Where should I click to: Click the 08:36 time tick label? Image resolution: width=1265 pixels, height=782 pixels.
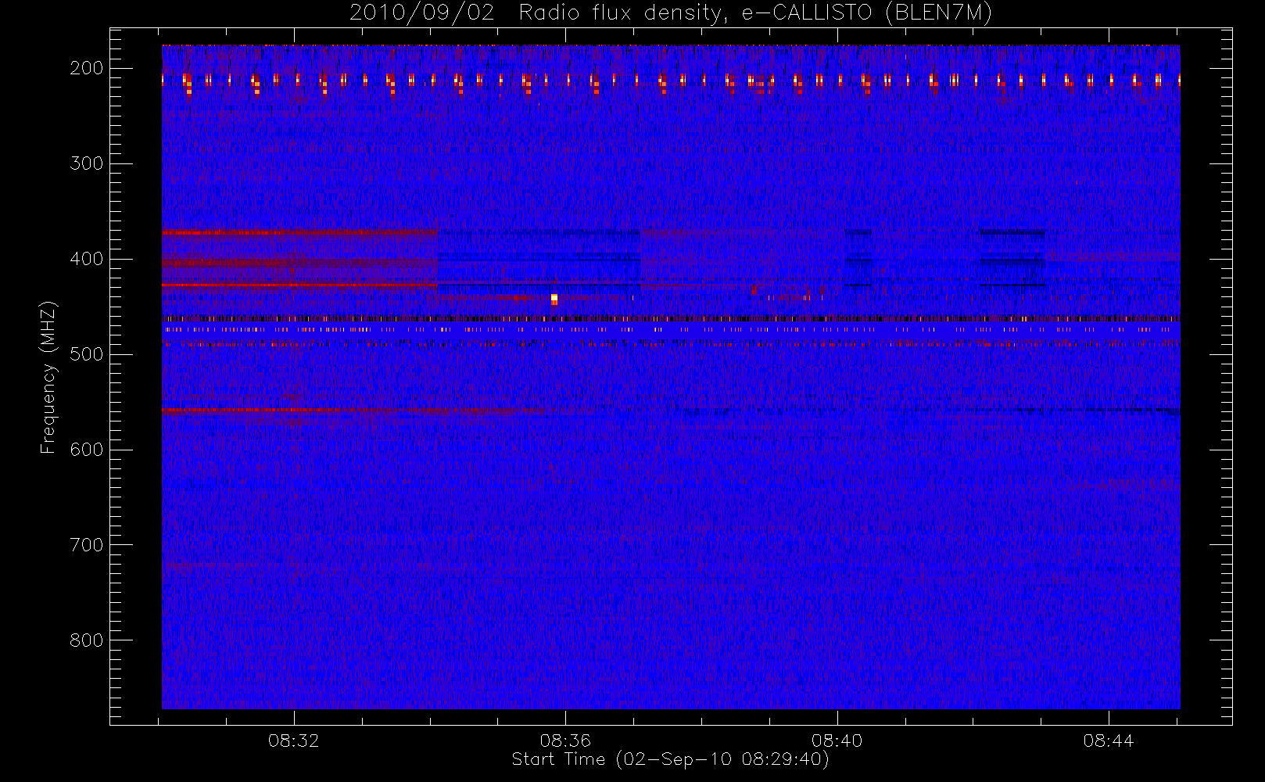click(565, 741)
